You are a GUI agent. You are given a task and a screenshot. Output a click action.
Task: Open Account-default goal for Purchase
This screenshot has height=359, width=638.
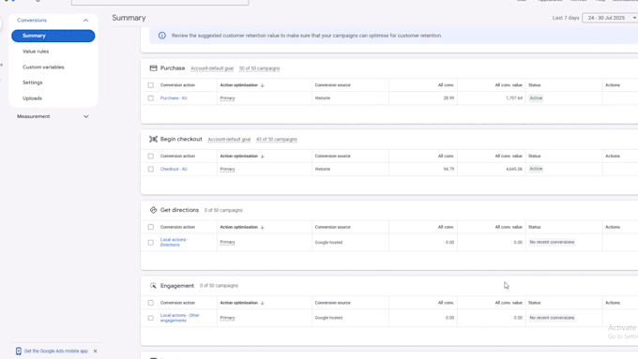212,68
